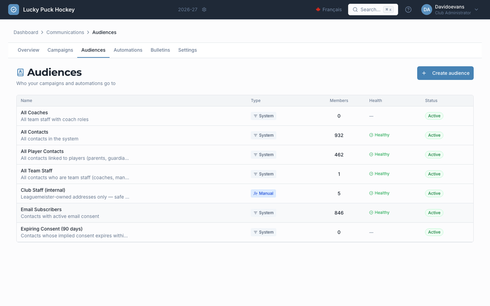The width and height of the screenshot is (490, 306).
Task: Click the DA user avatar
Action: point(426,10)
